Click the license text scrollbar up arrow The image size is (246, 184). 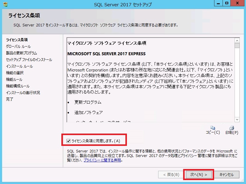click(x=237, y=41)
